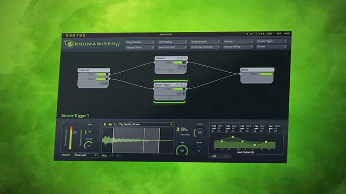The height and width of the screenshot is (194, 346).
Task: Add a Noise Generator module
Action: point(205,41)
